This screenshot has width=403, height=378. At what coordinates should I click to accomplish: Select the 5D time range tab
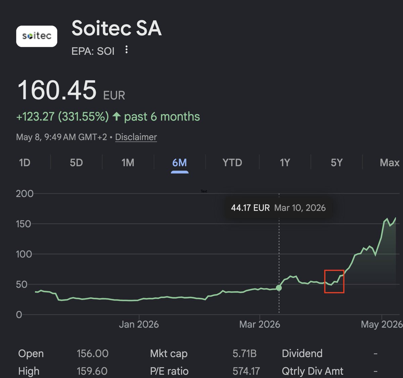(x=76, y=163)
